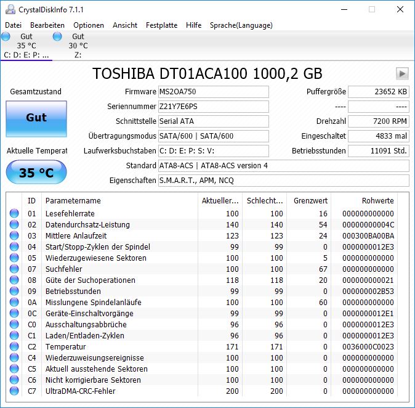This screenshot has width=415, height=408.
Task: Click the Gut overall health status button
Action: (x=36, y=119)
